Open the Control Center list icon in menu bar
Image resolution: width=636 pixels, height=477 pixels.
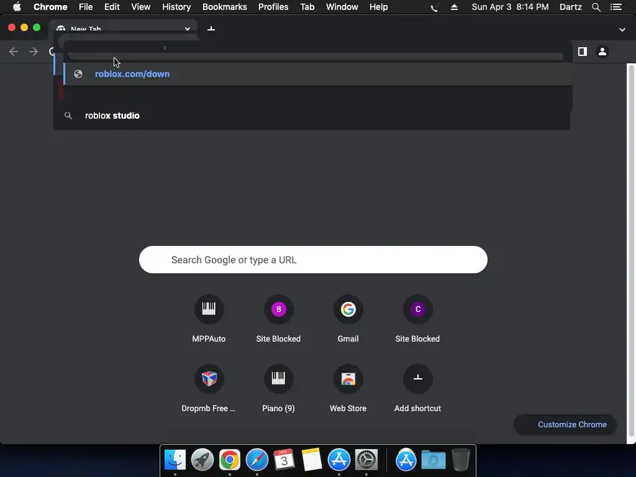616,7
